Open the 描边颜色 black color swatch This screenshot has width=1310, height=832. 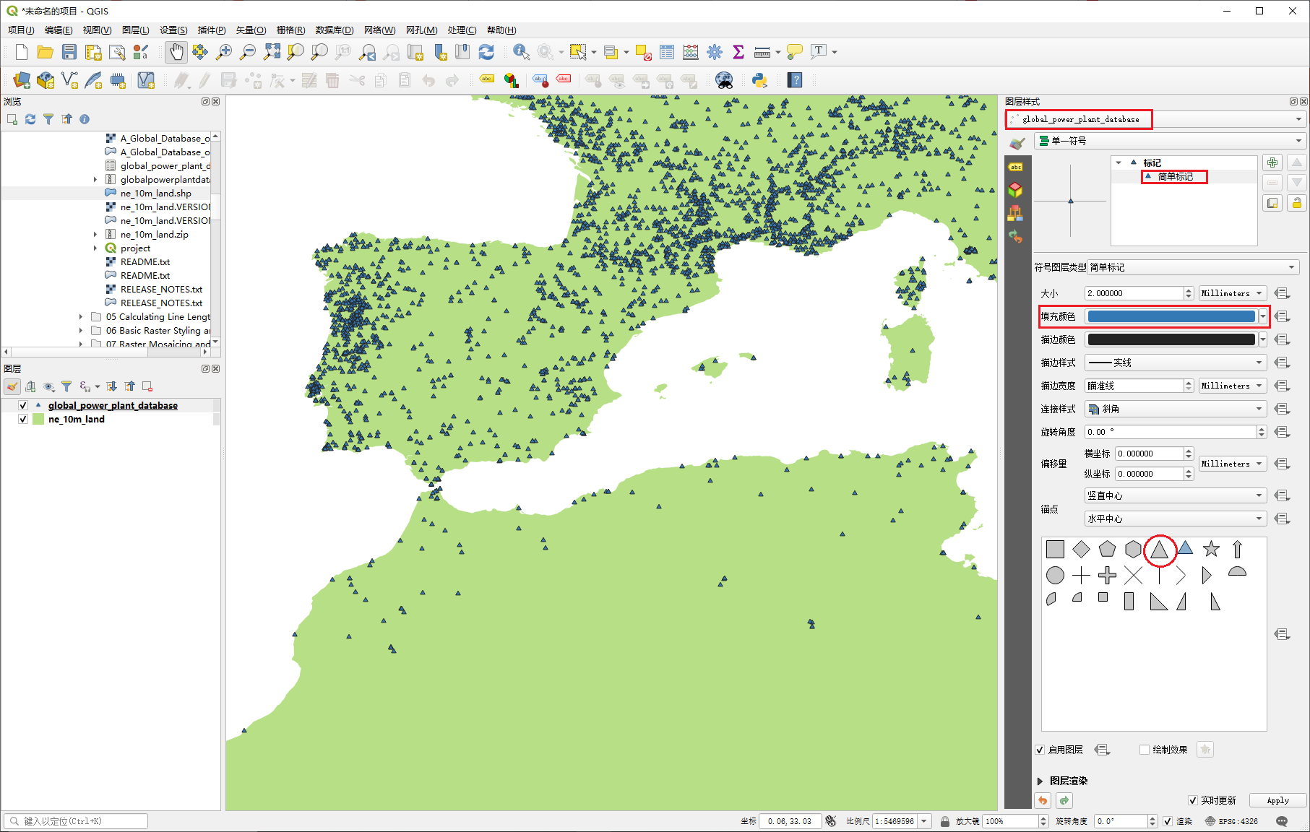(x=1171, y=339)
